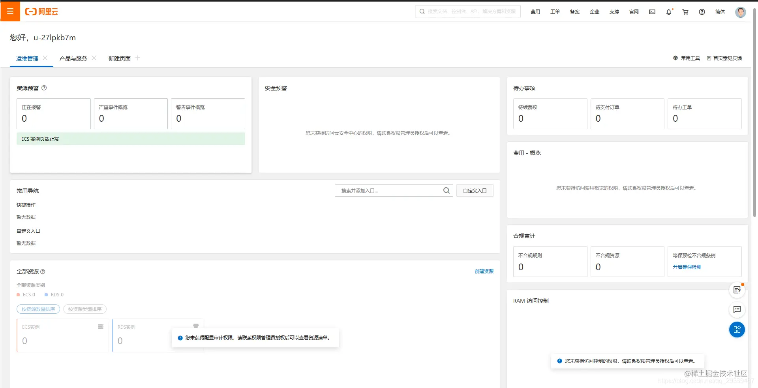This screenshot has width=758, height=388.
Task: Click the RDS 0 legend item
Action: click(x=54, y=295)
